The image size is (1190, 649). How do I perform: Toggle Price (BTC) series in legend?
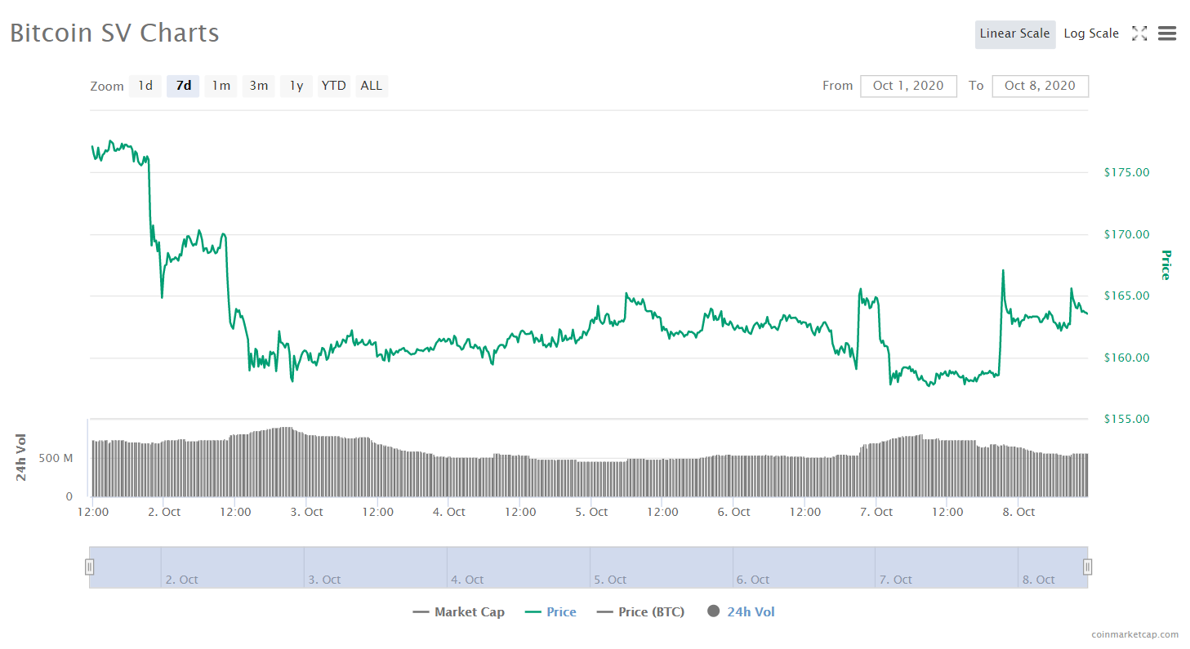tap(640, 612)
